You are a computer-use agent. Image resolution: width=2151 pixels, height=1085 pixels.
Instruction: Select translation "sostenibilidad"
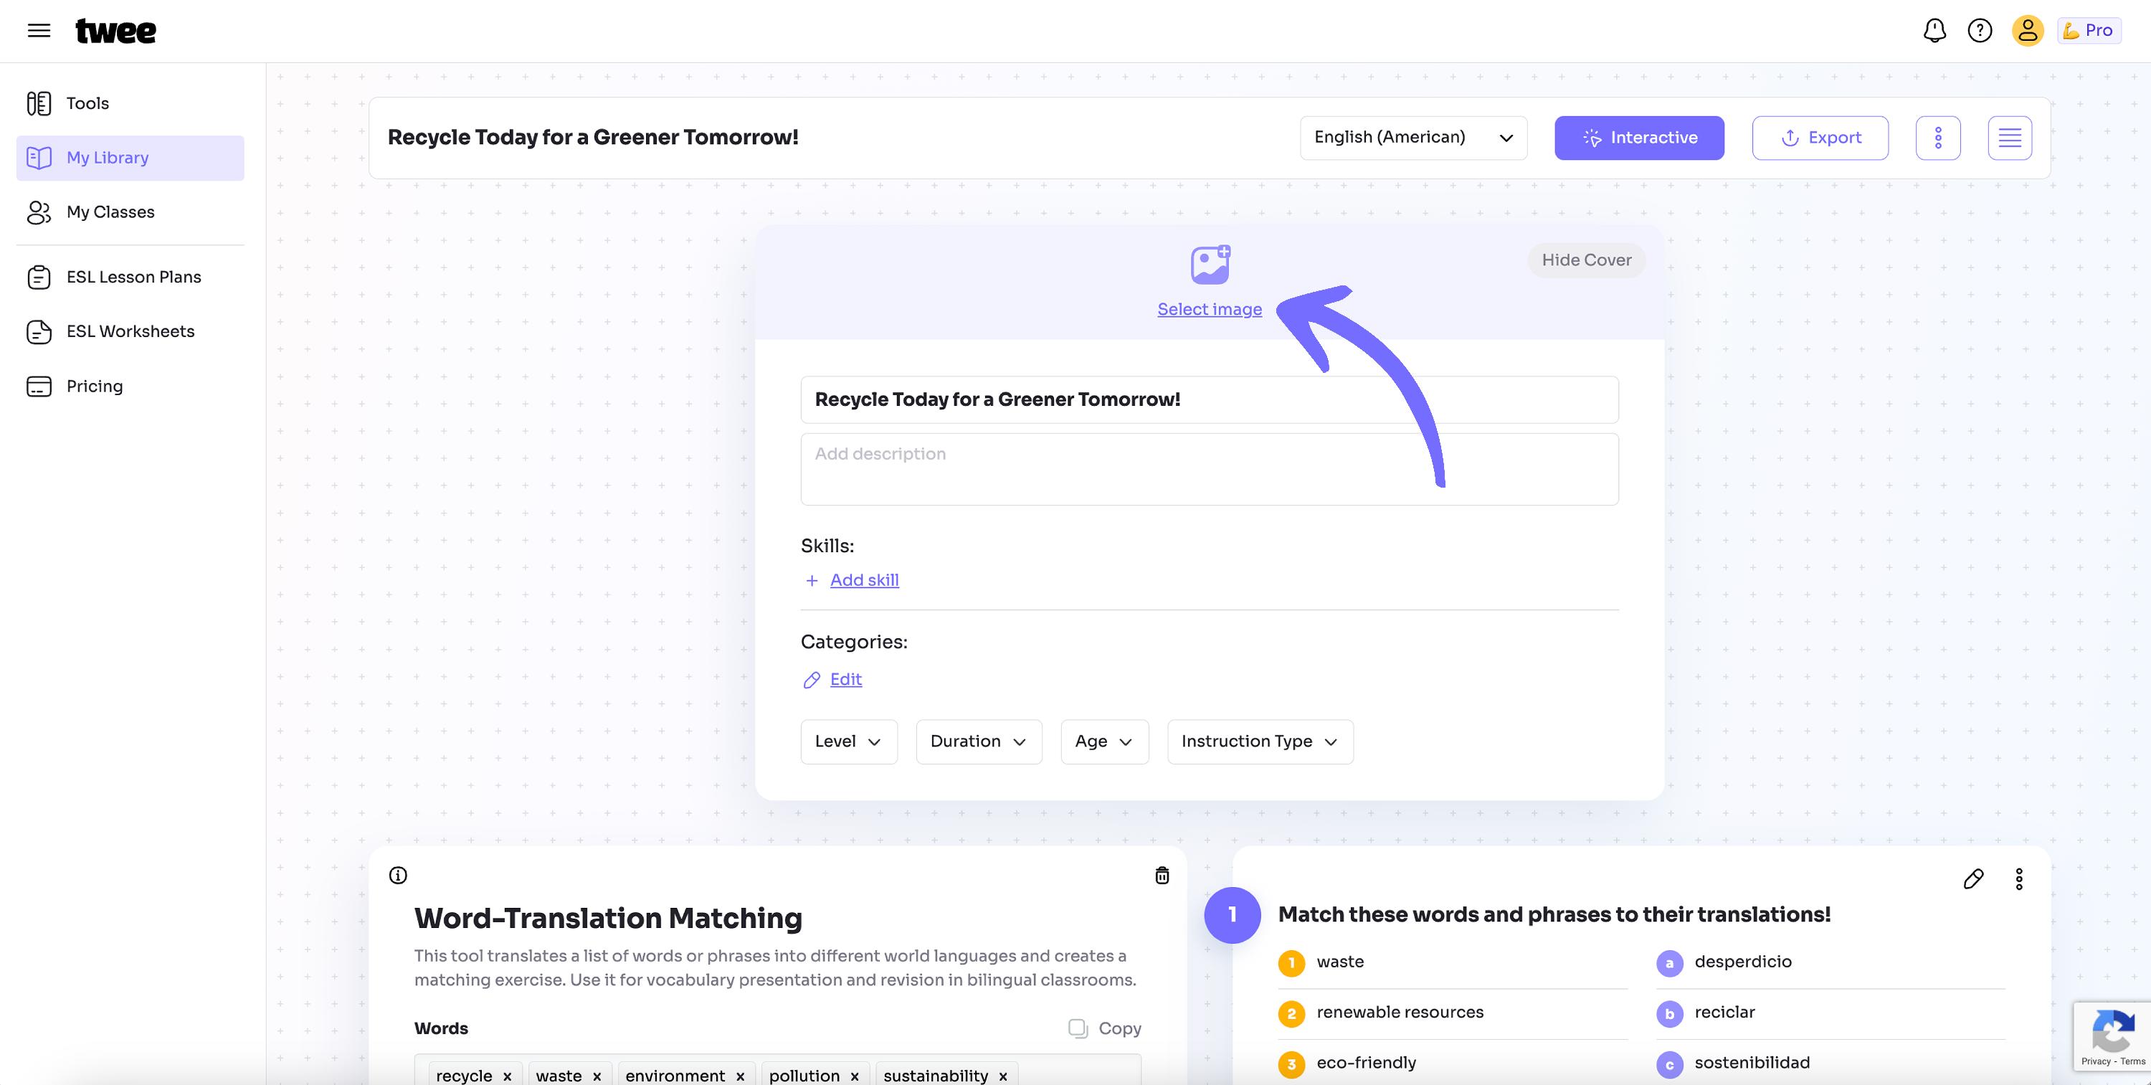pyautogui.click(x=1752, y=1063)
